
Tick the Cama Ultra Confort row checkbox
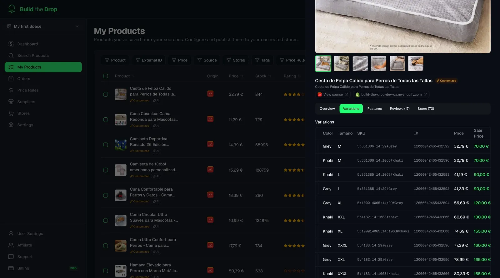point(106,246)
